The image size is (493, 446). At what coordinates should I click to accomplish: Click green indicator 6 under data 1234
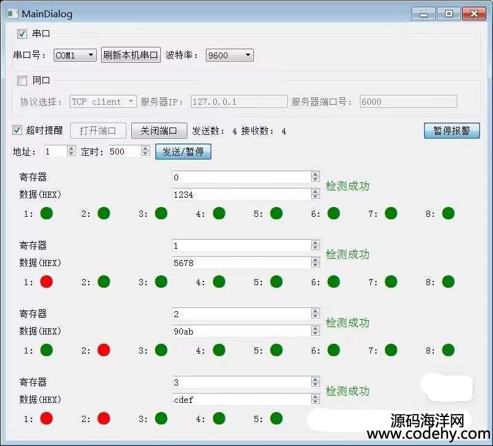[x=333, y=213]
